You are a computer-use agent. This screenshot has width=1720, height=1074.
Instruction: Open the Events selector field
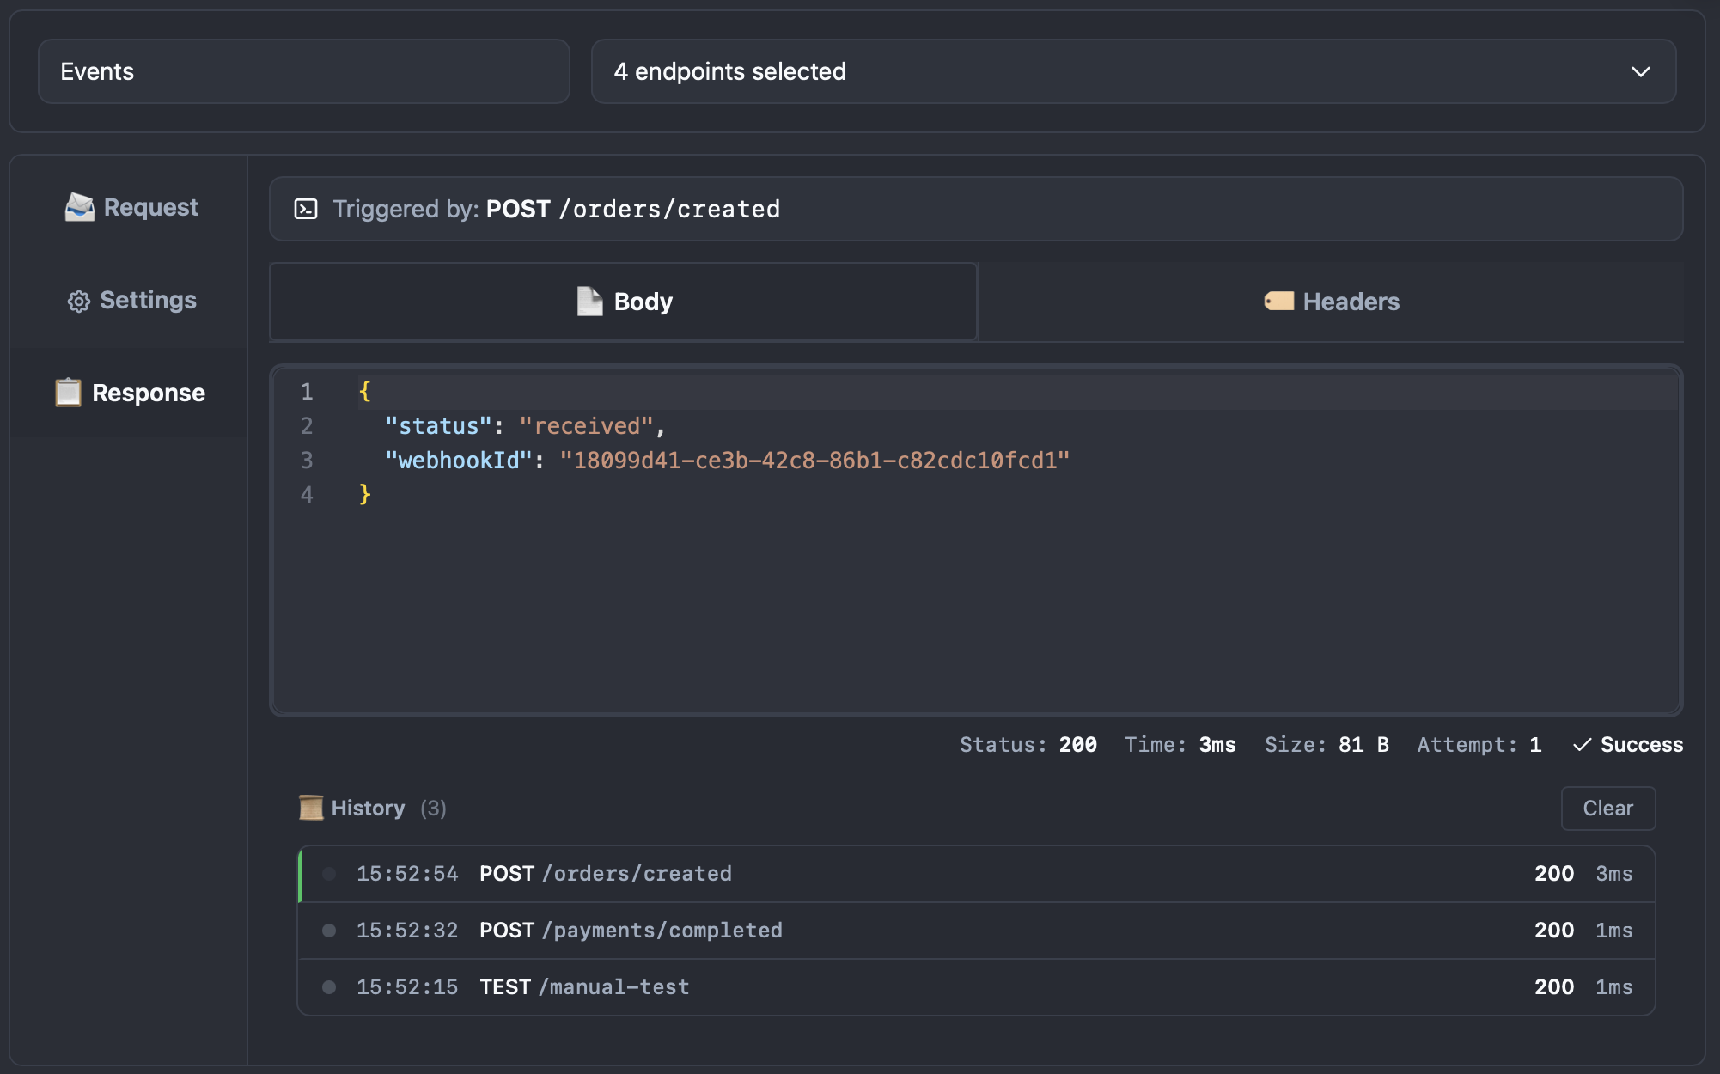[303, 71]
